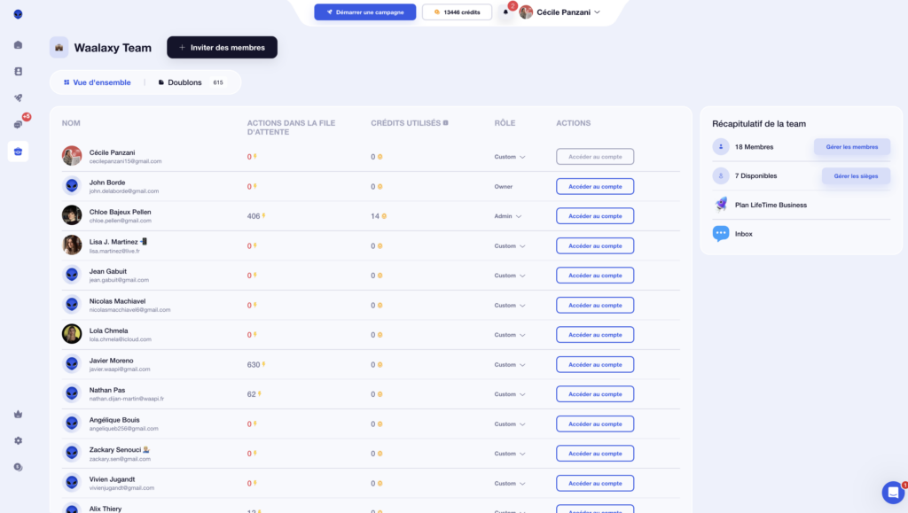Image resolution: width=908 pixels, height=513 pixels.
Task: Click info icon beside Crédits utilisés header
Action: [x=445, y=123]
